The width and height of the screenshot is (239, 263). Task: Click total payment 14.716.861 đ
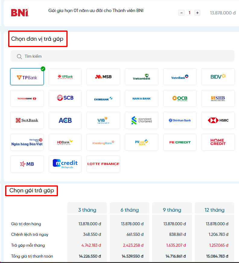(x=176, y=256)
